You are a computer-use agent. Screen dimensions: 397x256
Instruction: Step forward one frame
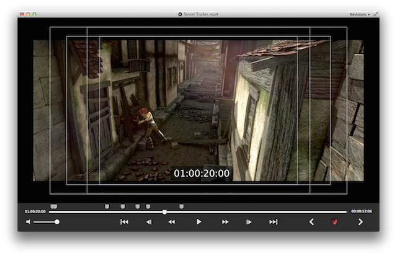249,222
